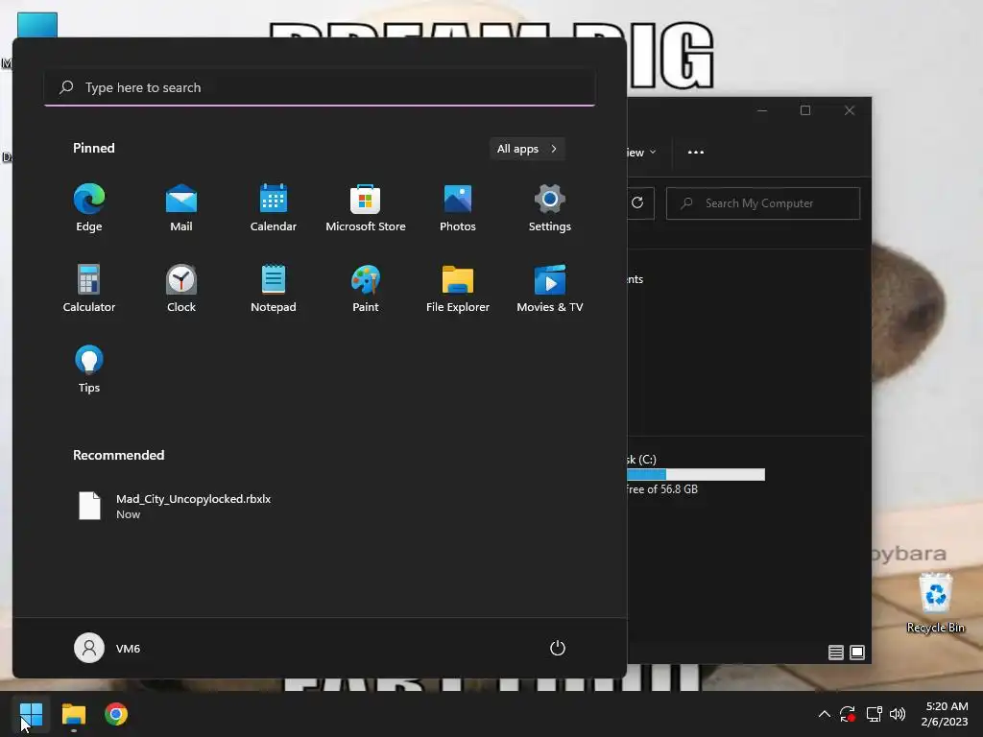The width and height of the screenshot is (983, 737).
Task: Show hidden tray icons chevron
Action: tap(825, 714)
